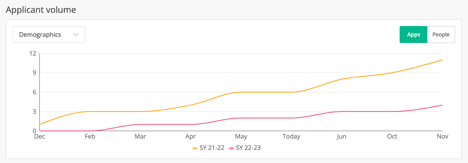The width and height of the screenshot is (468, 163).
Task: Select the Feb x-axis label
Action: tap(90, 136)
